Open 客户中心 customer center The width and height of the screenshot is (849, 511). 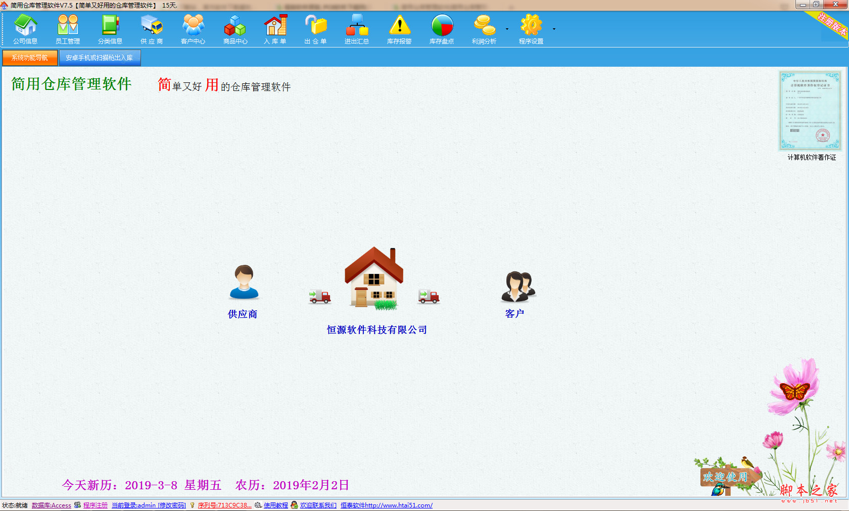(x=193, y=29)
